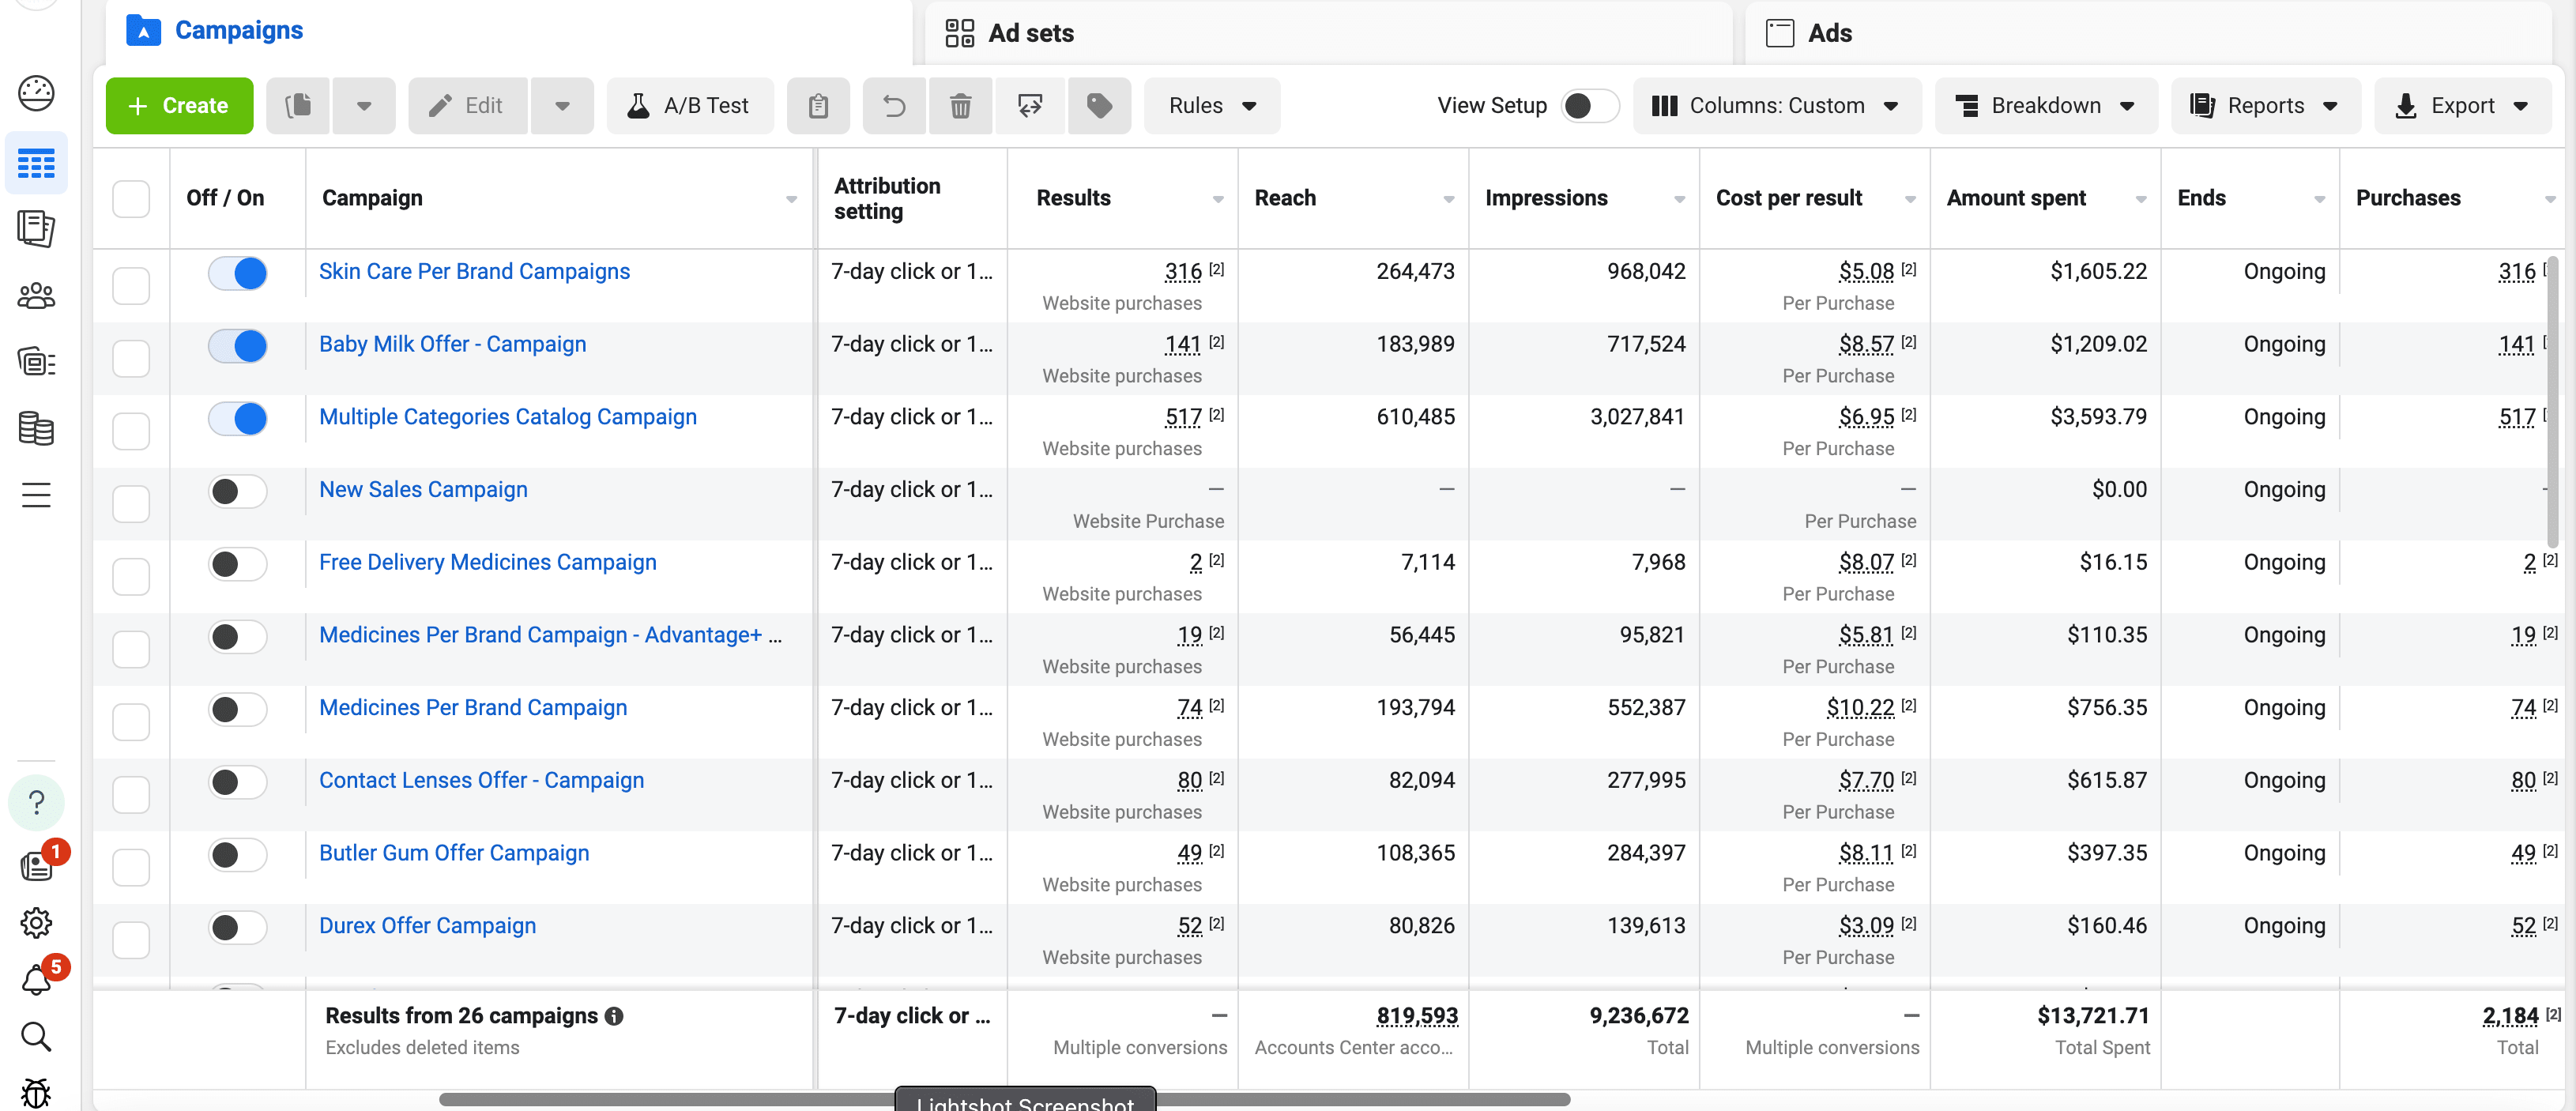Turn on the New Sales Campaign toggle

pyautogui.click(x=237, y=491)
